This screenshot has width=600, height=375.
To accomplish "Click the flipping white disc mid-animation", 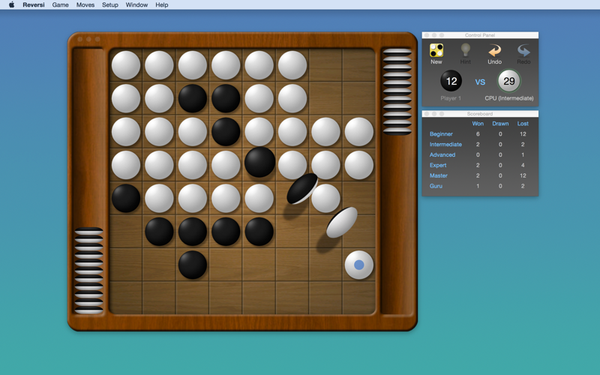I will (342, 222).
